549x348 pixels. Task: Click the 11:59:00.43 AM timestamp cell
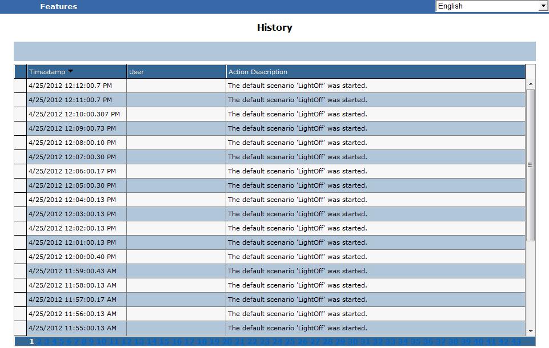[x=72, y=271]
